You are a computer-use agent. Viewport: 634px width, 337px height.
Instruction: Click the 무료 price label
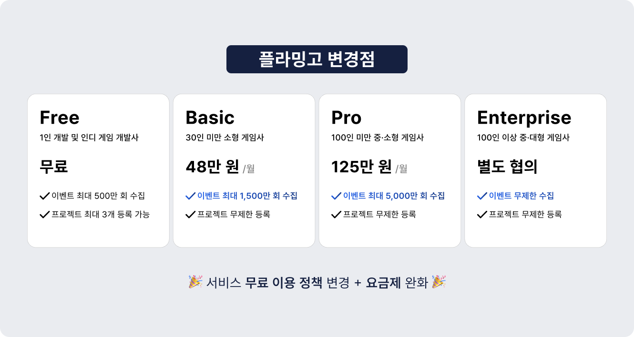[54, 167]
